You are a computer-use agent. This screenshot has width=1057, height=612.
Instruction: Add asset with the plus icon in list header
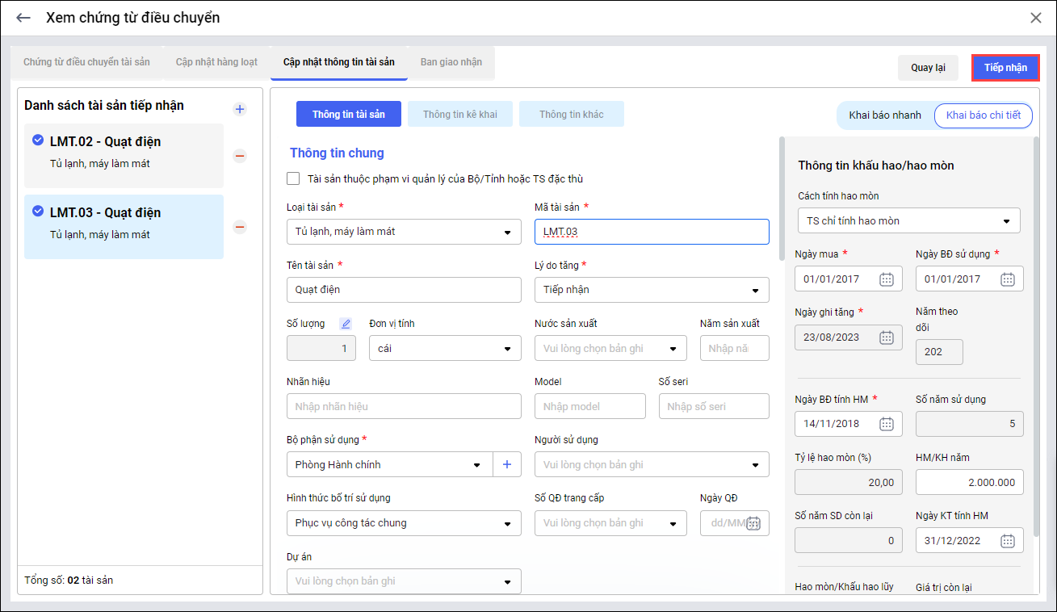pyautogui.click(x=240, y=109)
